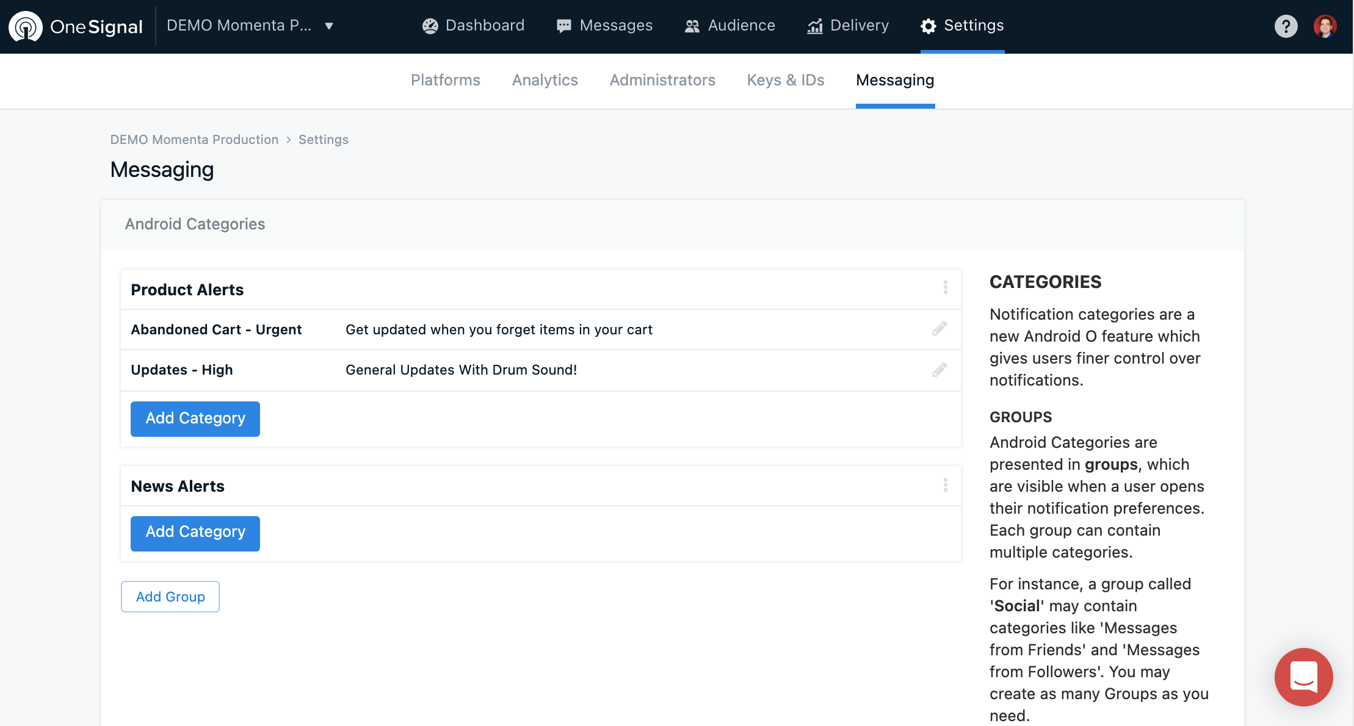Select the Administrators tab
Screen dimensions: 1354x726
662,80
